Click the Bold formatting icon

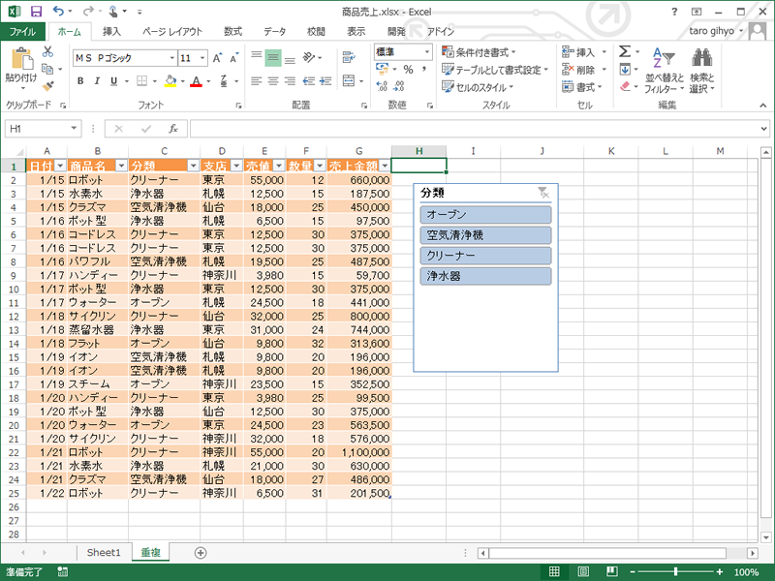coord(81,81)
